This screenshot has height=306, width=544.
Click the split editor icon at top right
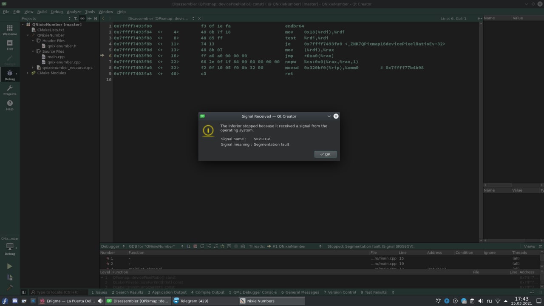pyautogui.click(x=479, y=18)
